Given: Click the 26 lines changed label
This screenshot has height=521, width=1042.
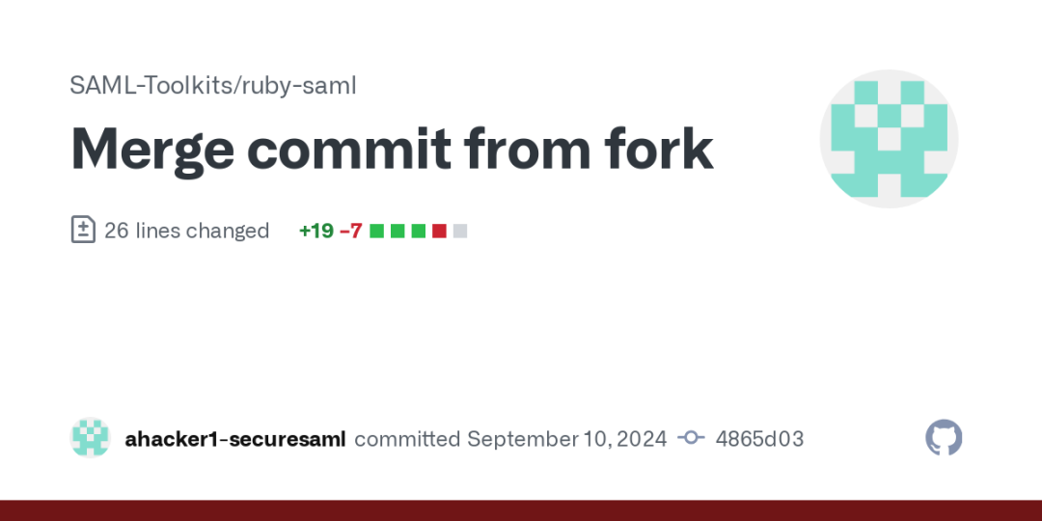Looking at the screenshot, I should 187,231.
